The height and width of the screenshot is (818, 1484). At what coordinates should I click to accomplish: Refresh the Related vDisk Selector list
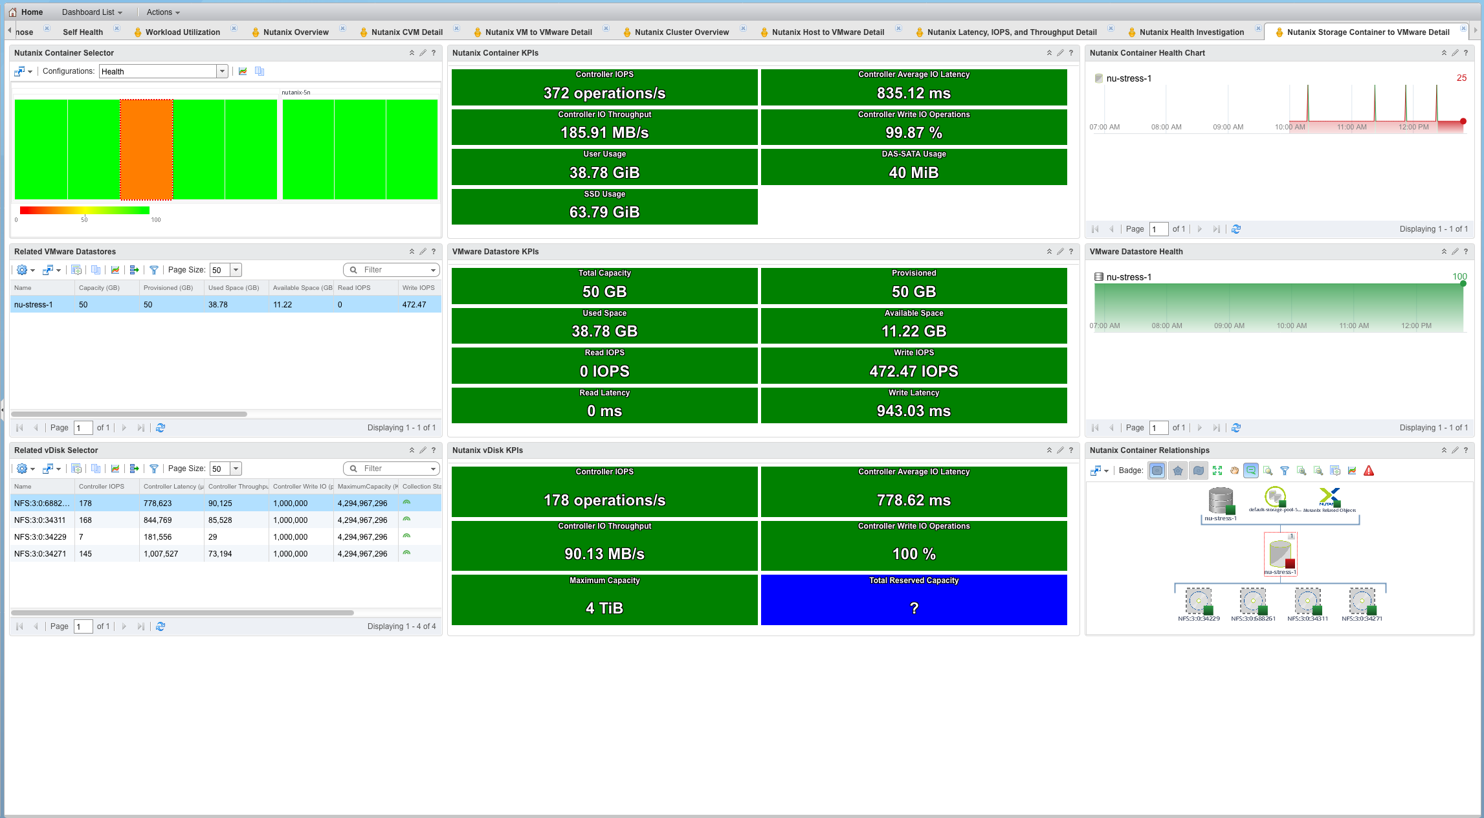click(x=161, y=626)
